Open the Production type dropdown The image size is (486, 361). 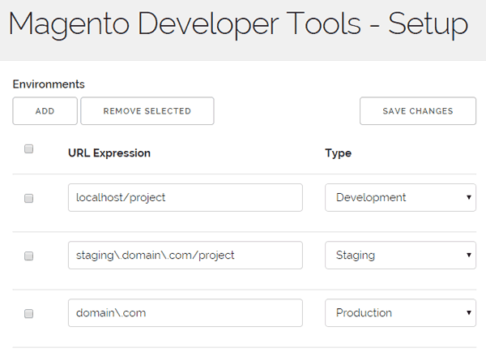click(400, 313)
